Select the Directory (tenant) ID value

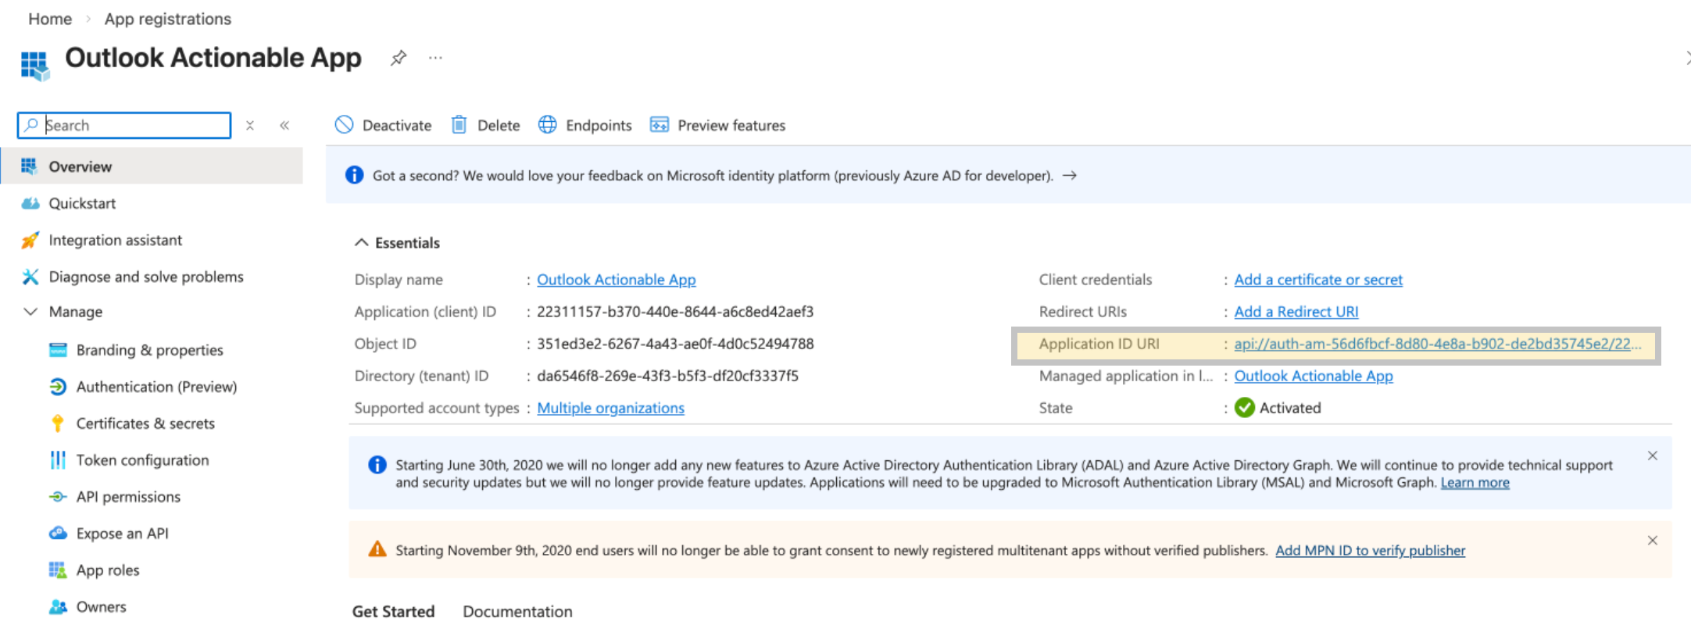tap(667, 376)
